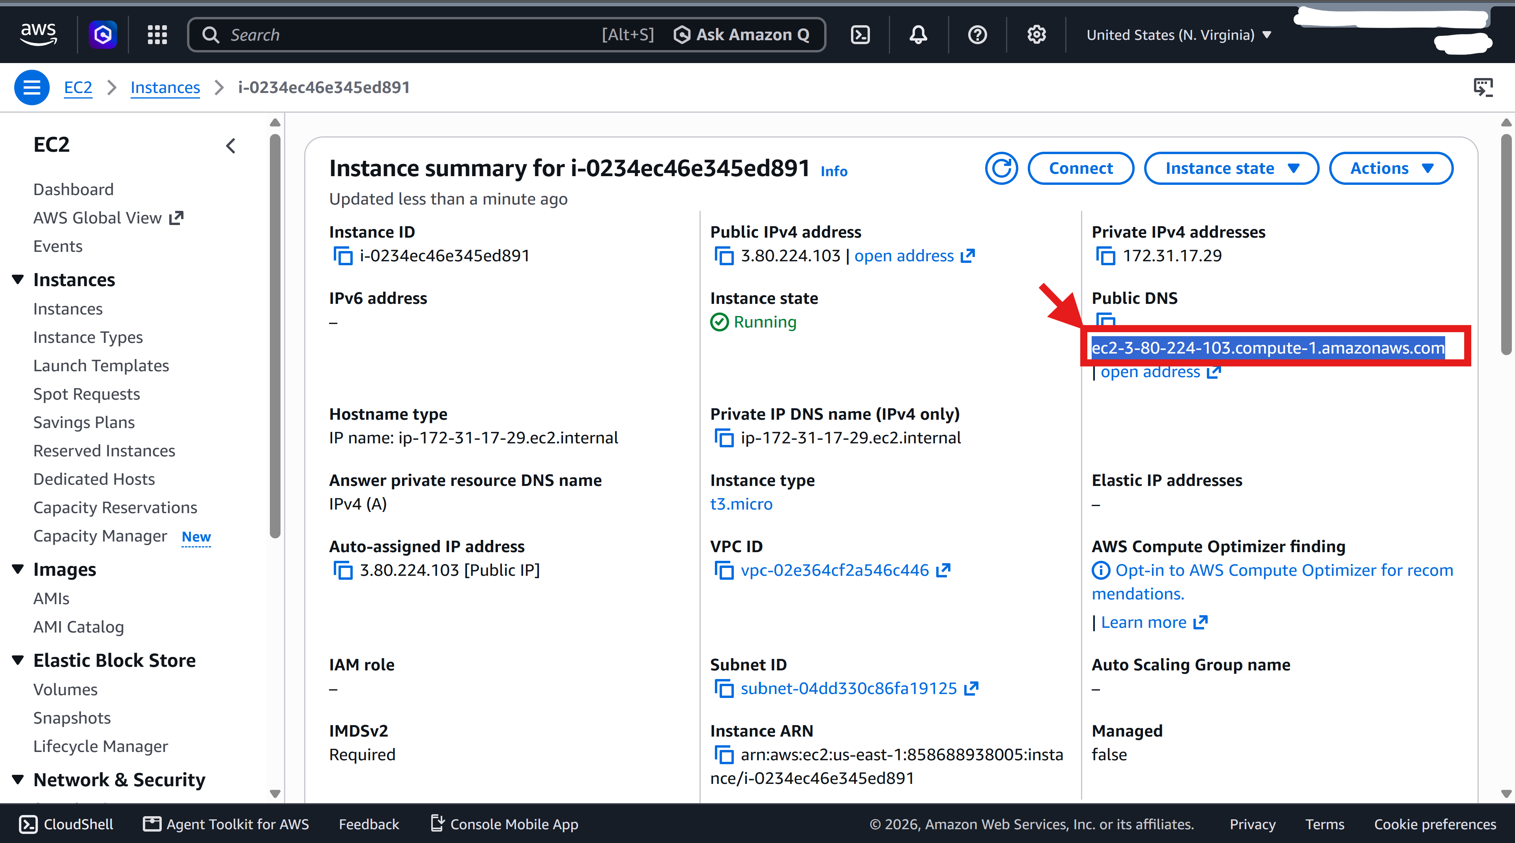Toggle the hamburger navigation menu

(x=32, y=87)
